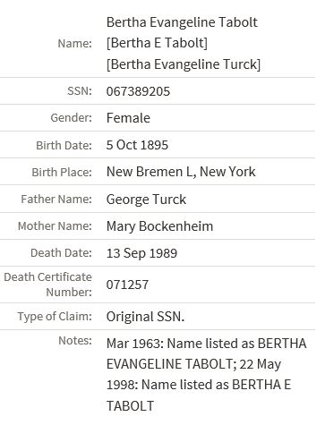Image resolution: width=325 pixels, height=425 pixels.
Task: Click the Birth Date label
Action: [x=64, y=145]
